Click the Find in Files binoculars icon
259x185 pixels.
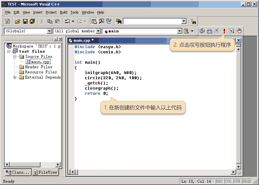119,21
